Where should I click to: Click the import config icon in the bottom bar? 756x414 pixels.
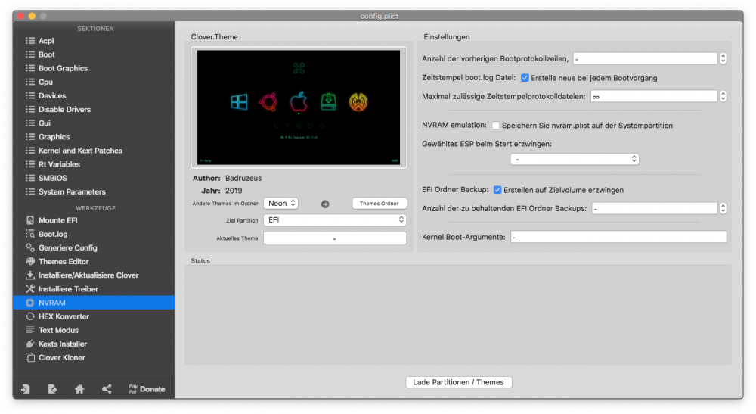pos(26,389)
